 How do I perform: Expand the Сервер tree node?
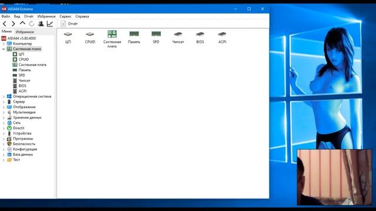click(x=4, y=102)
